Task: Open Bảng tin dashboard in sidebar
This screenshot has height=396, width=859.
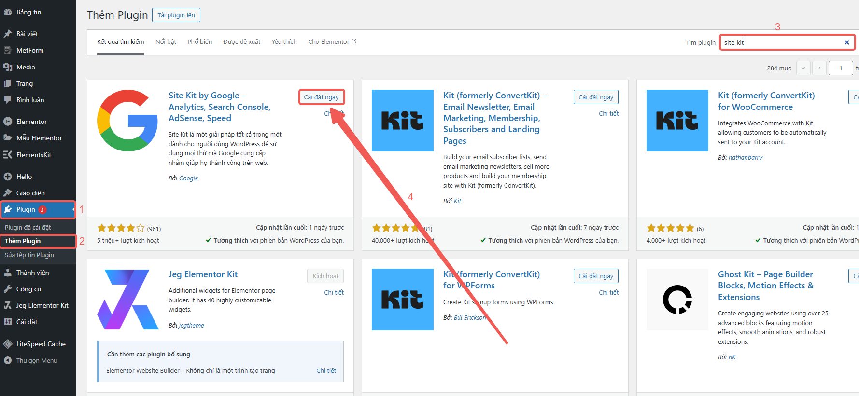Action: tap(28, 12)
